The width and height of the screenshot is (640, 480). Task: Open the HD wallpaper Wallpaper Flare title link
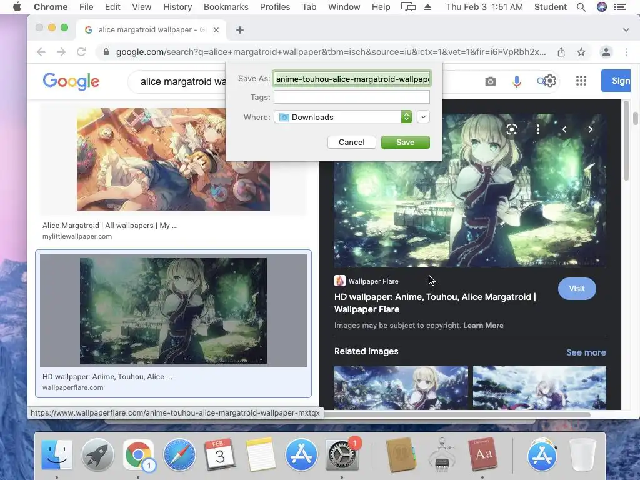435,303
